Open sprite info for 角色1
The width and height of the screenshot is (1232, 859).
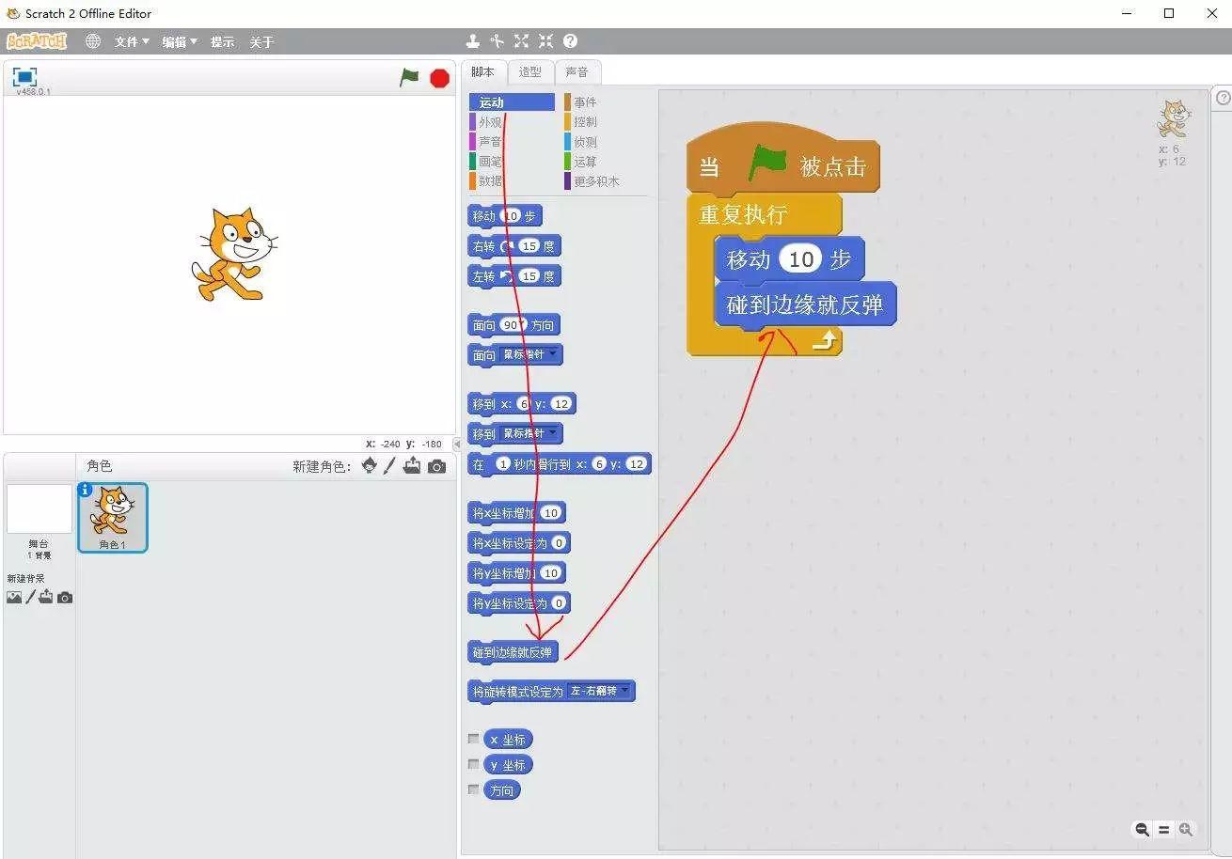click(85, 490)
